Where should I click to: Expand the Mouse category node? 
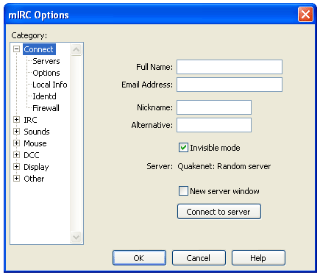[16, 143]
